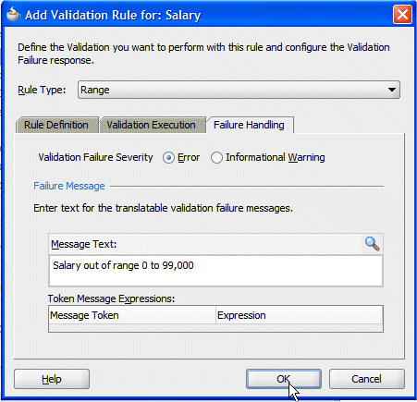Click the empty token expressions table row

[215, 328]
